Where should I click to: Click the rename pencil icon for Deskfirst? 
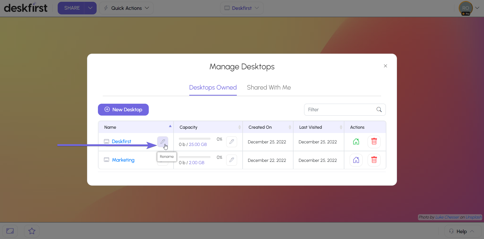tap(162, 142)
